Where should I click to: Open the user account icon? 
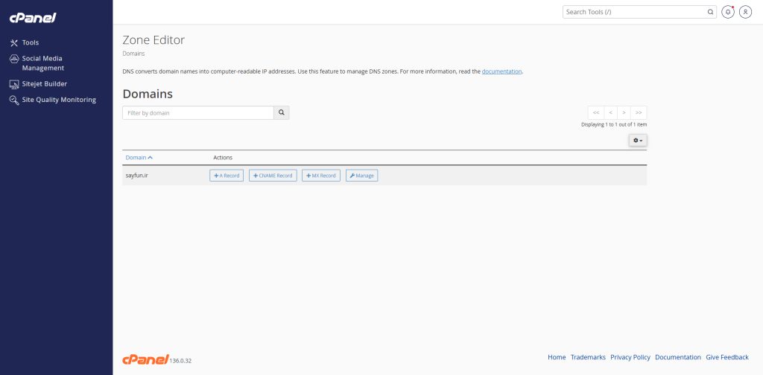(x=745, y=12)
